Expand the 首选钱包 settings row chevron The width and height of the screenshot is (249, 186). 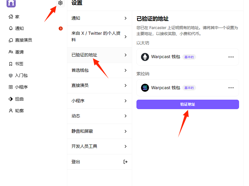125,70
